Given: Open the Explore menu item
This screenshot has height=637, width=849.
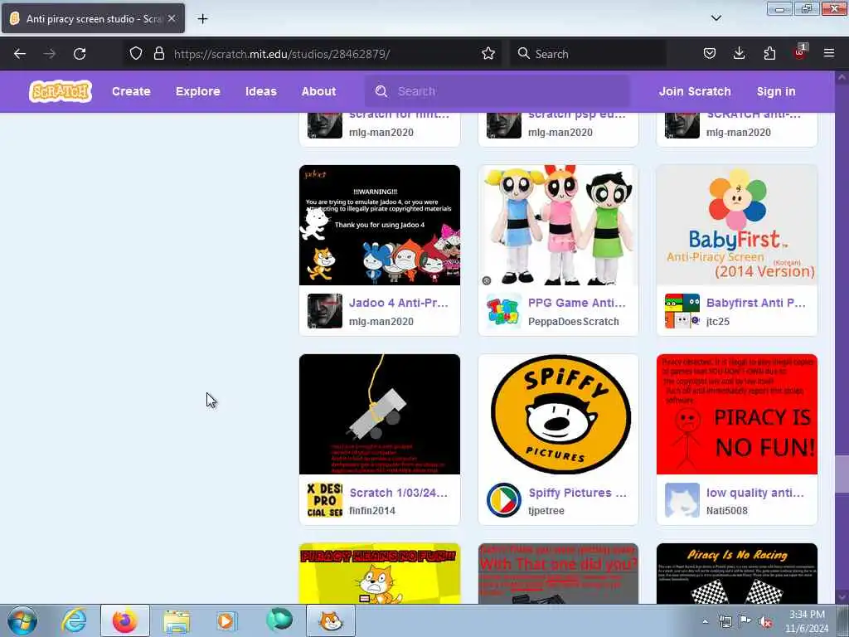Looking at the screenshot, I should (197, 91).
